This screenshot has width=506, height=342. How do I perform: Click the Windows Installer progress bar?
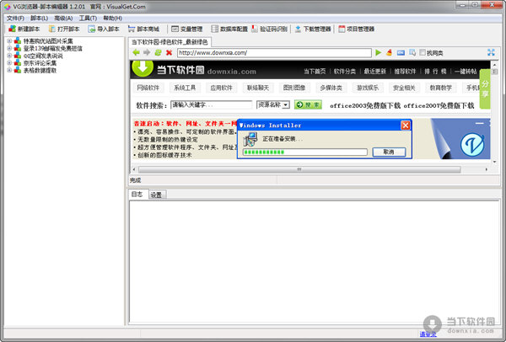(x=305, y=152)
